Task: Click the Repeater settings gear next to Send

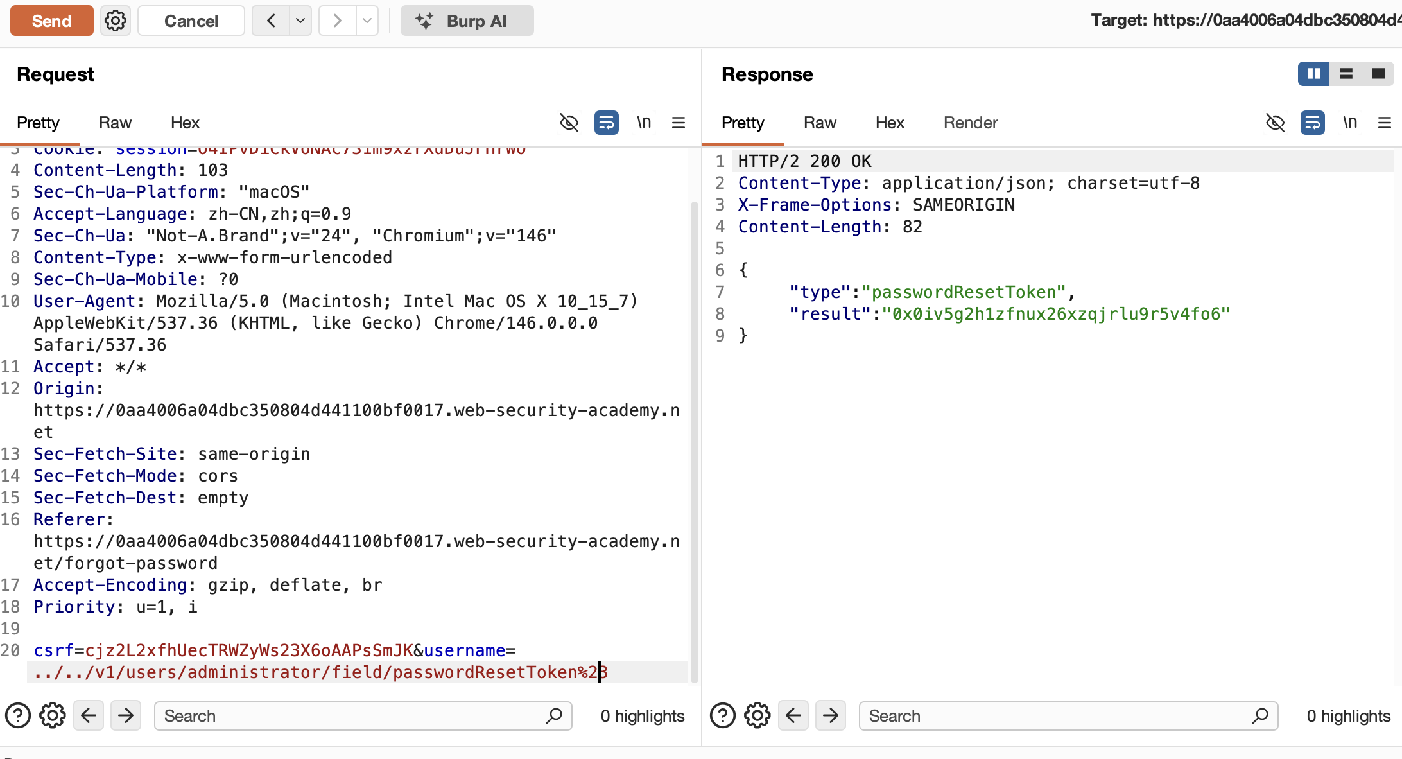Action: click(116, 21)
